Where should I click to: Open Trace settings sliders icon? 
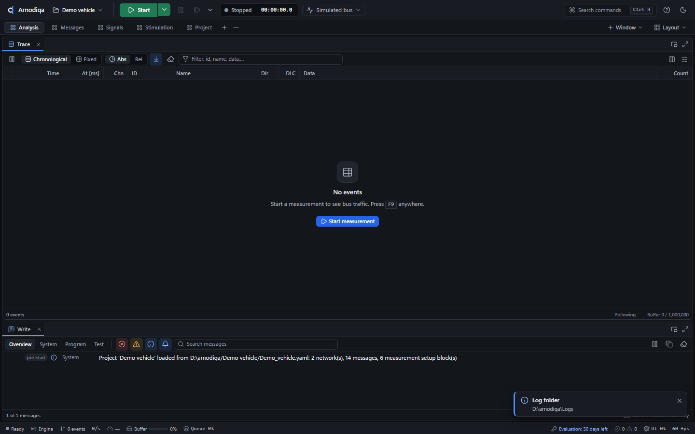[684, 59]
